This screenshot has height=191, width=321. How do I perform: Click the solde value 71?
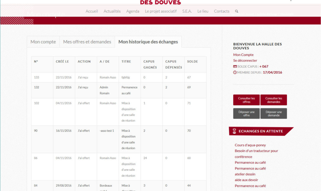click(189, 103)
